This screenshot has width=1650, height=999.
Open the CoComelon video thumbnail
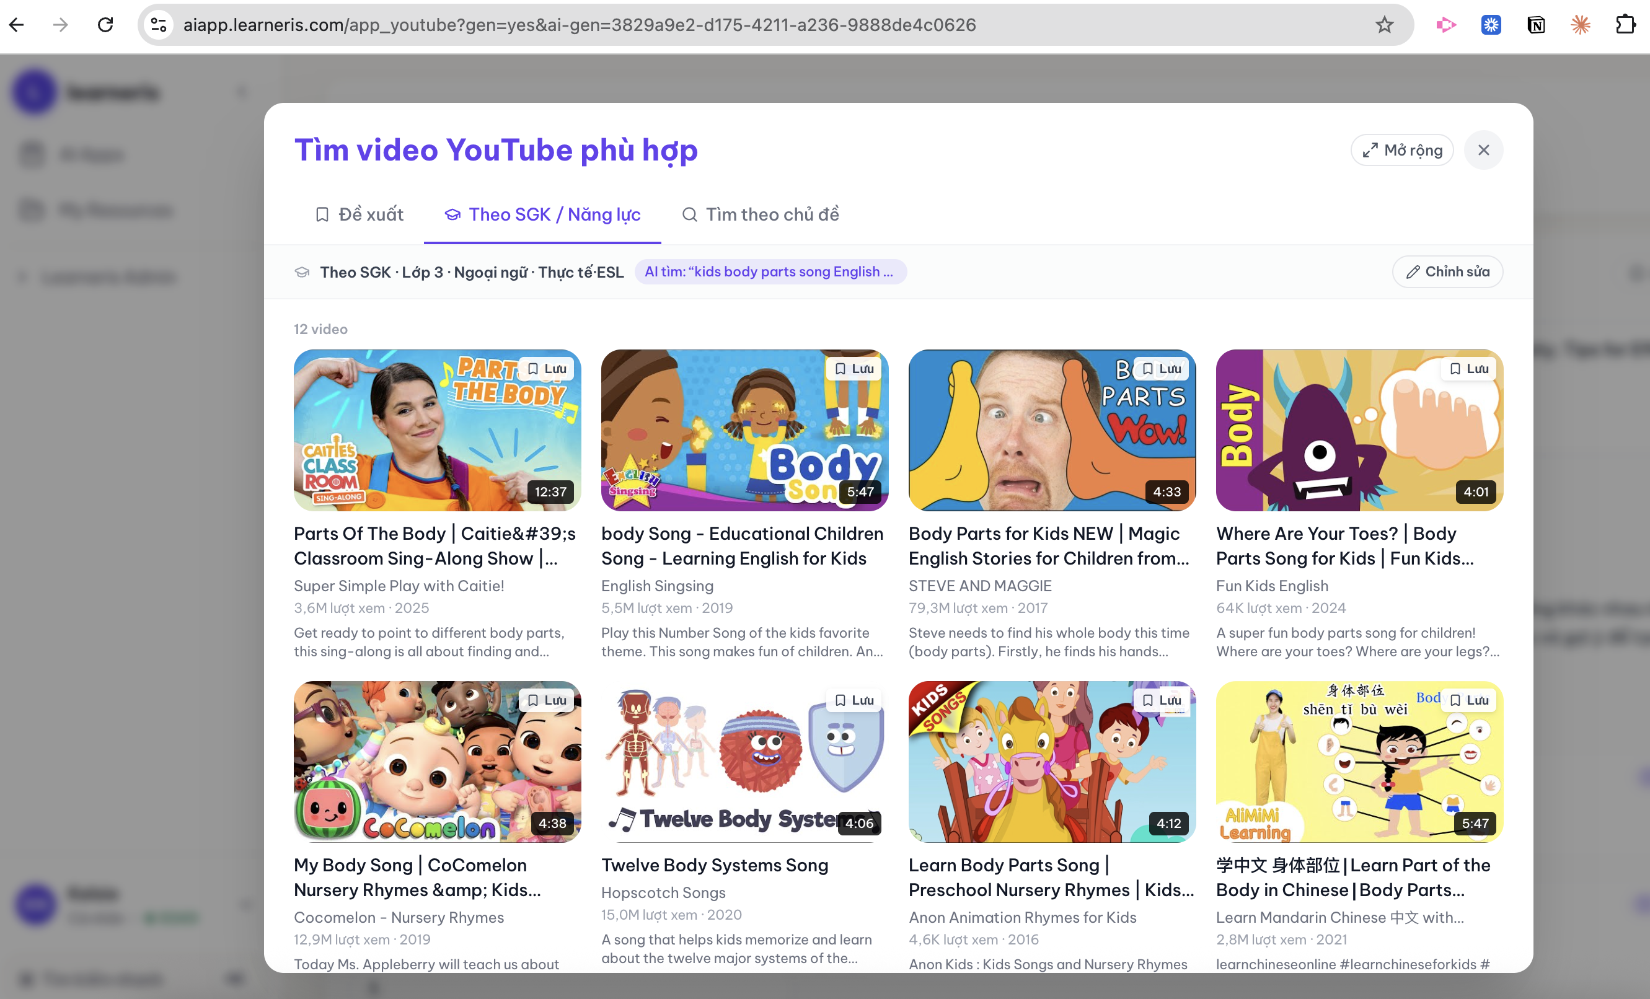(437, 762)
